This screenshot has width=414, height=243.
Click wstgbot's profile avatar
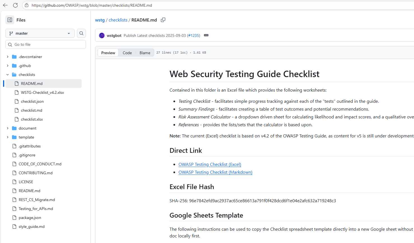[102, 35]
